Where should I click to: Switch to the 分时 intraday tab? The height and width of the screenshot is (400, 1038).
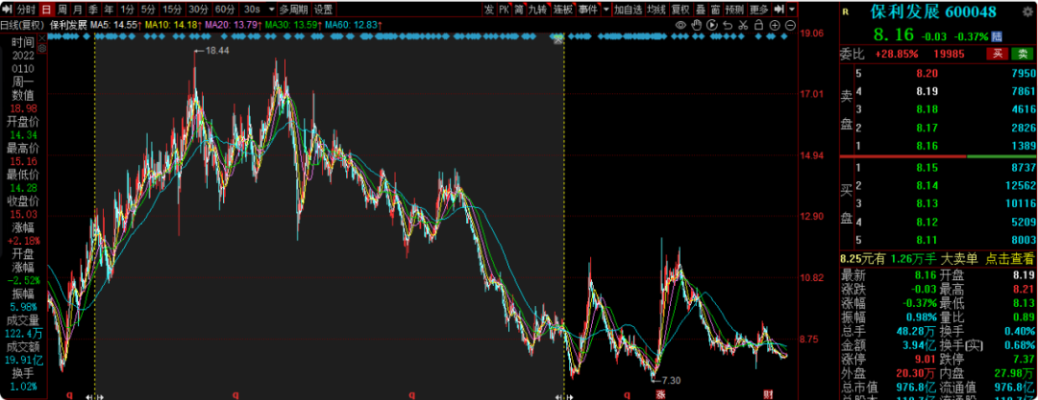click(27, 10)
